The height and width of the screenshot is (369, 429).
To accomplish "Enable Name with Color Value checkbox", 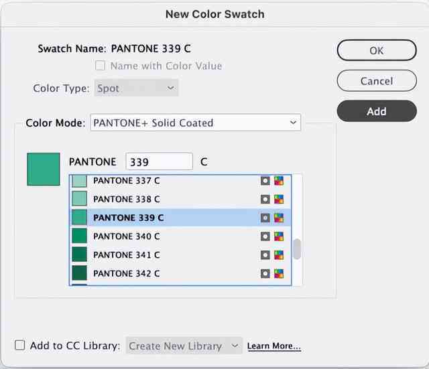I will click(x=100, y=66).
